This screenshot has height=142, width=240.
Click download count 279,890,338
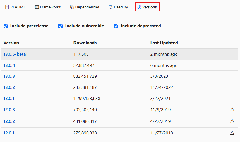[x=85, y=133]
